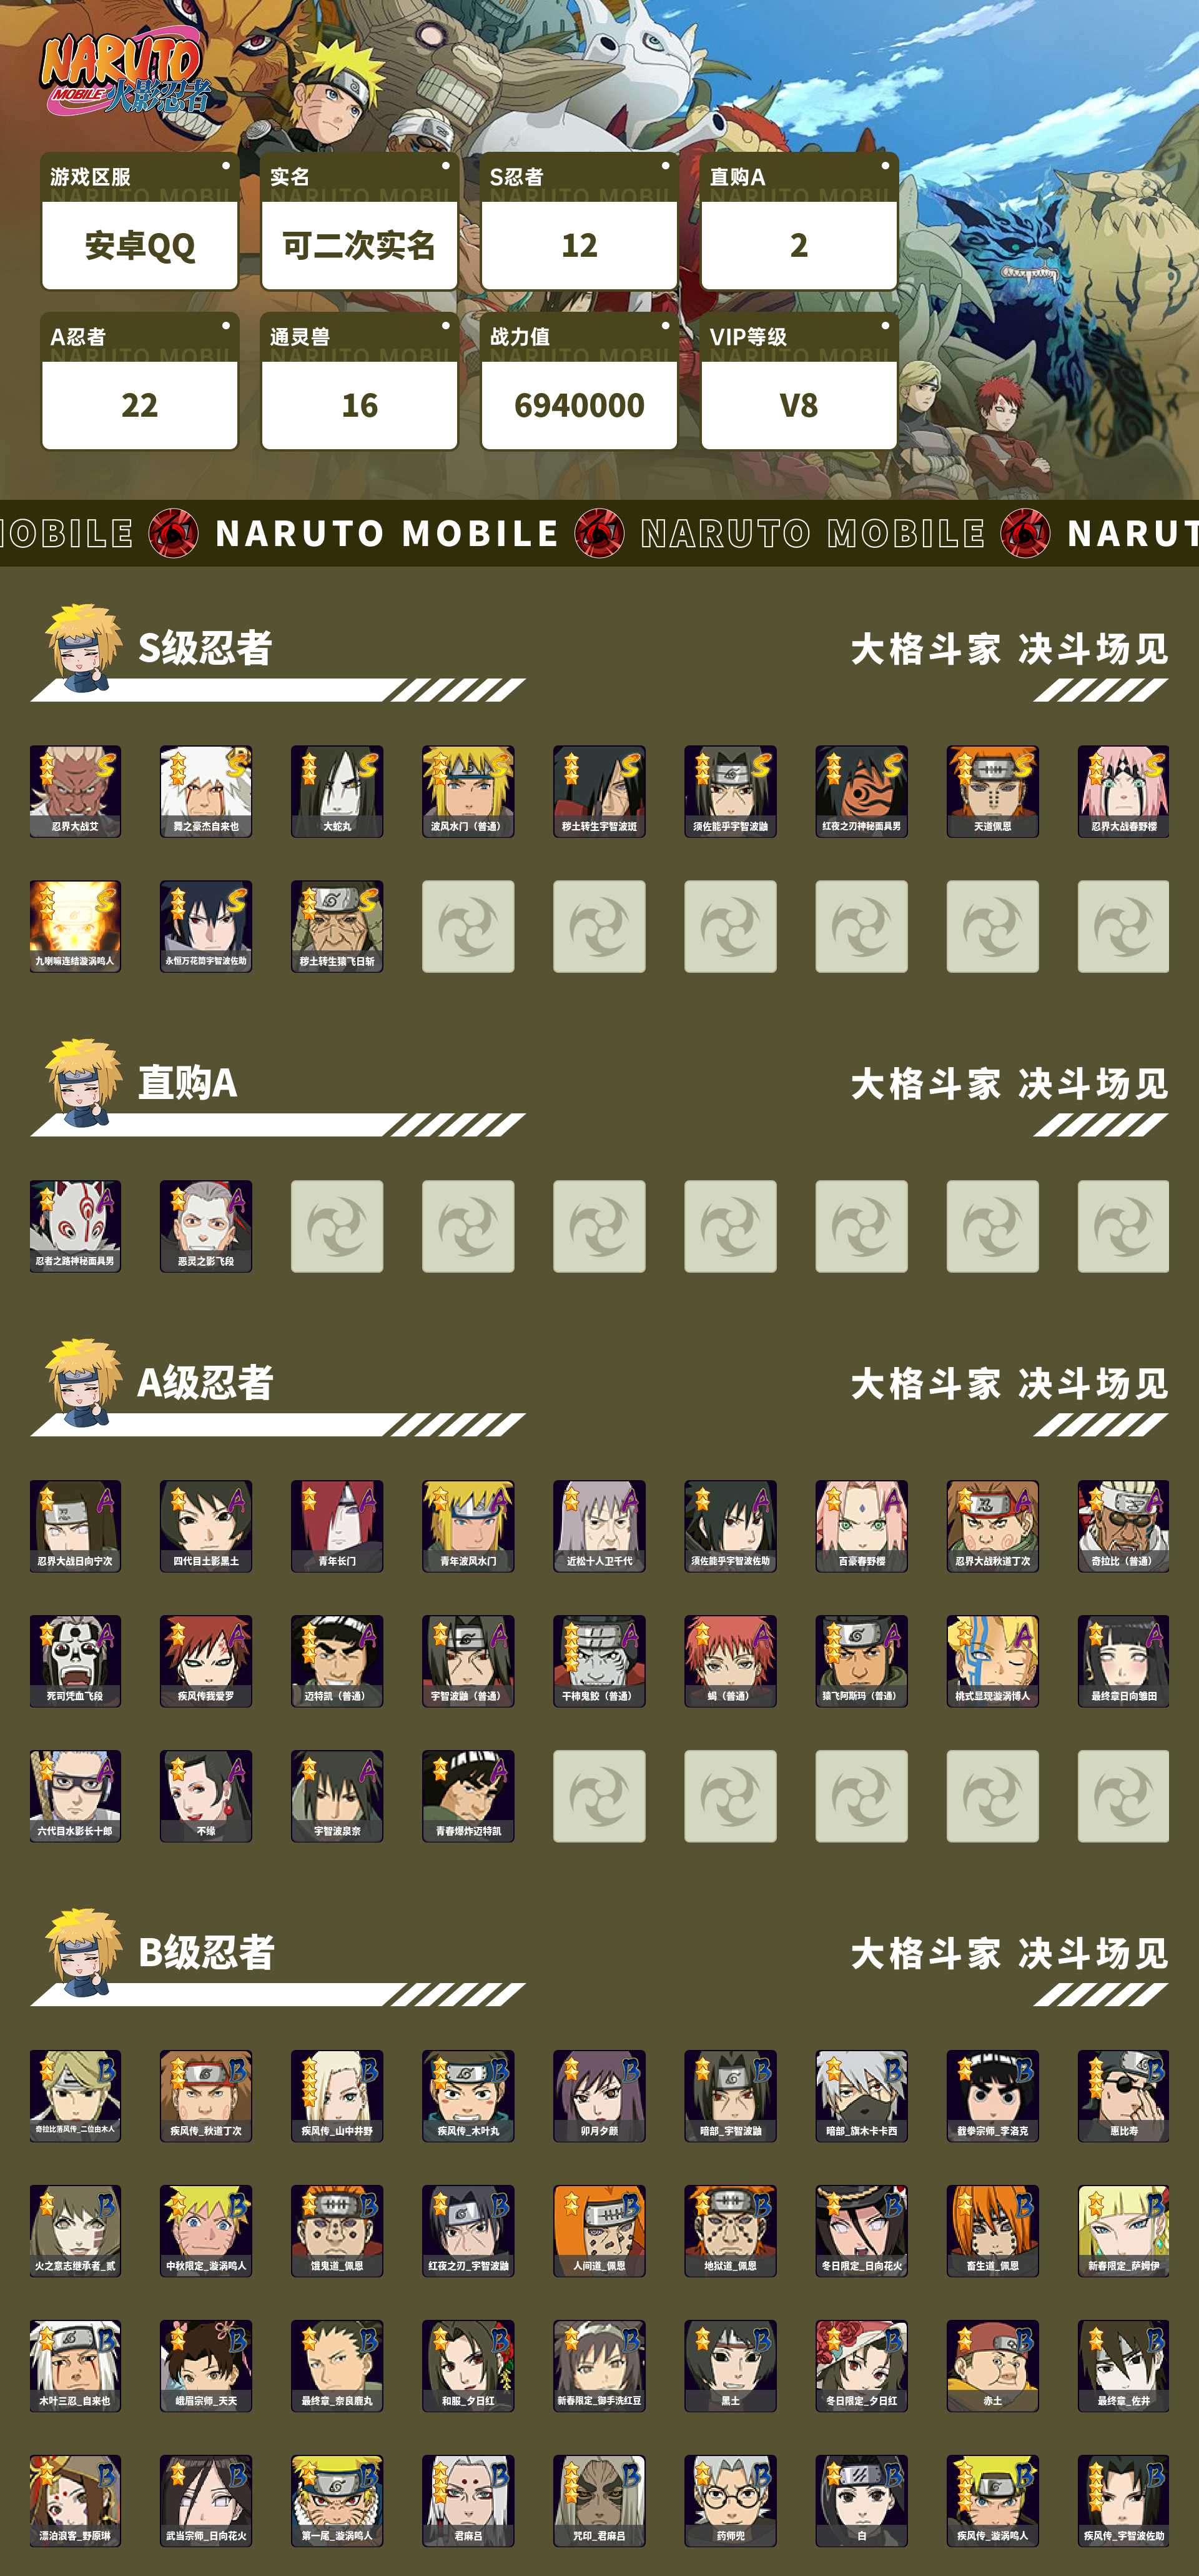Viewport: 1199px width, 2576px height.
Task: Click the 游戏区服 安卓QQ info card
Action: (x=140, y=222)
